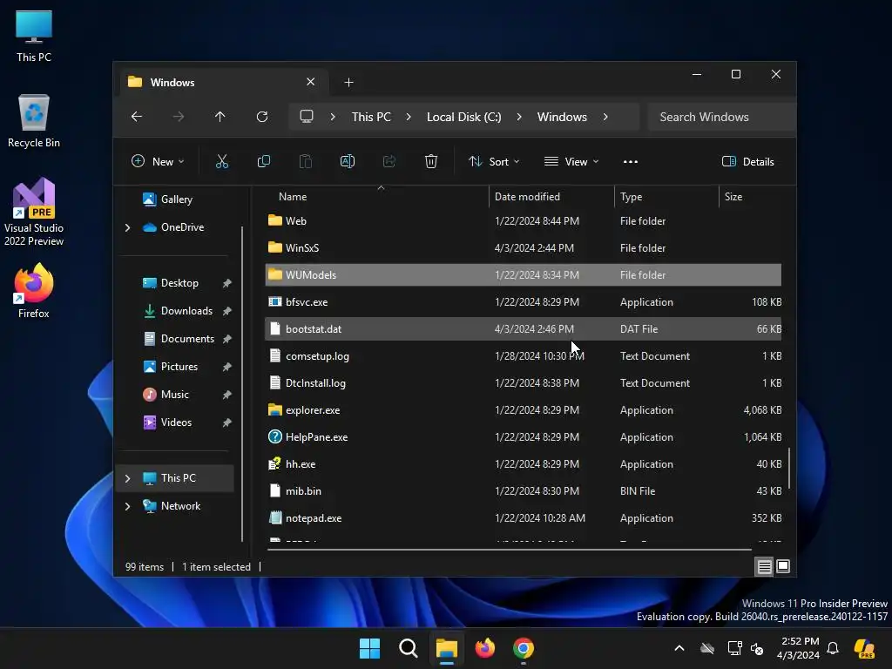Open Recycle Bin on the desktop

click(x=34, y=121)
